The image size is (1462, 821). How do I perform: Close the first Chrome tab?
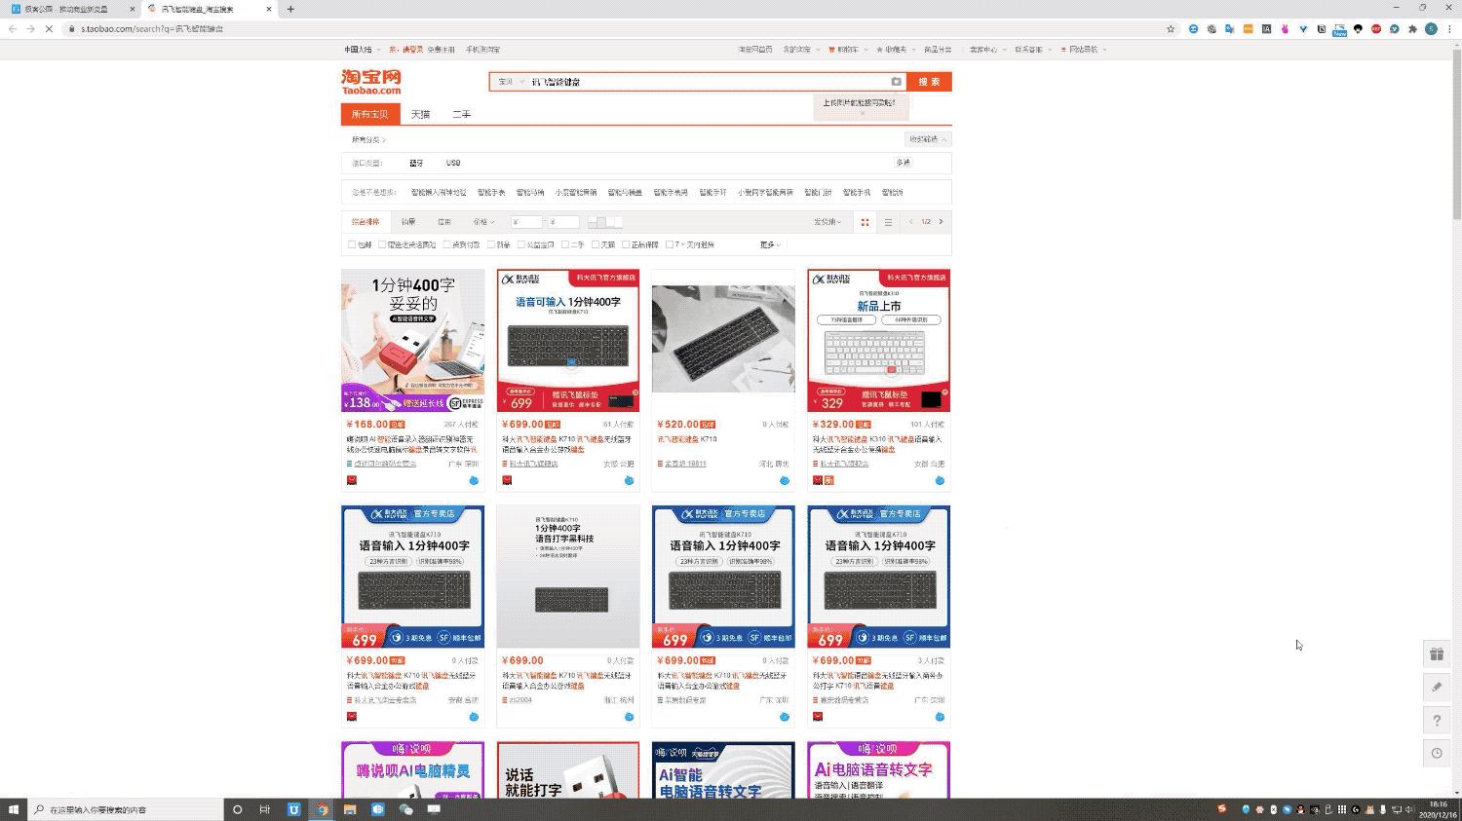pyautogui.click(x=133, y=9)
